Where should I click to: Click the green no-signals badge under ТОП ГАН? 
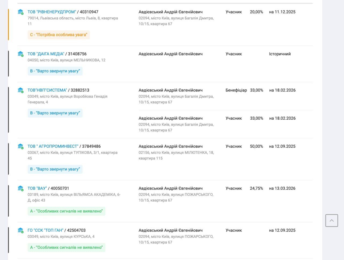click(x=66, y=247)
